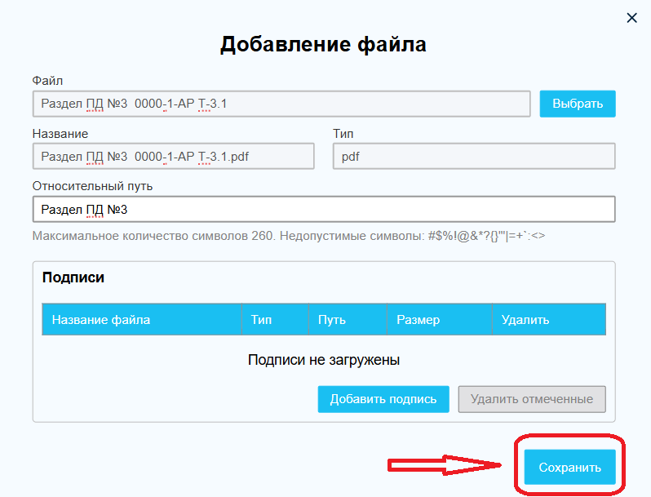
Task: Click the Удалить column header
Action: pos(525,320)
